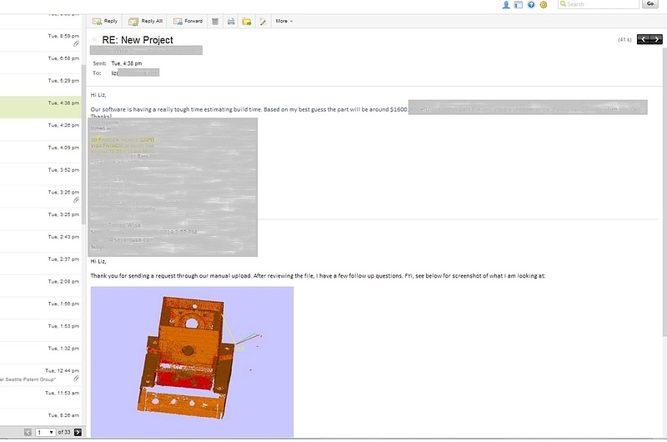Go to the next page of messages
Screen dimensions: 667x442
click(78, 432)
